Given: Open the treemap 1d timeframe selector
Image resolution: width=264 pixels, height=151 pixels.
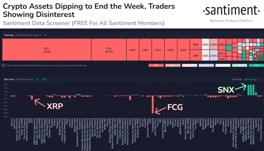Looking at the screenshot, I should [45, 35].
